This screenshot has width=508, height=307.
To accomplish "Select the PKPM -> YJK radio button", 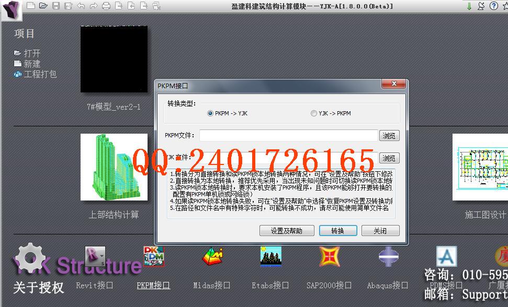I will pos(210,113).
